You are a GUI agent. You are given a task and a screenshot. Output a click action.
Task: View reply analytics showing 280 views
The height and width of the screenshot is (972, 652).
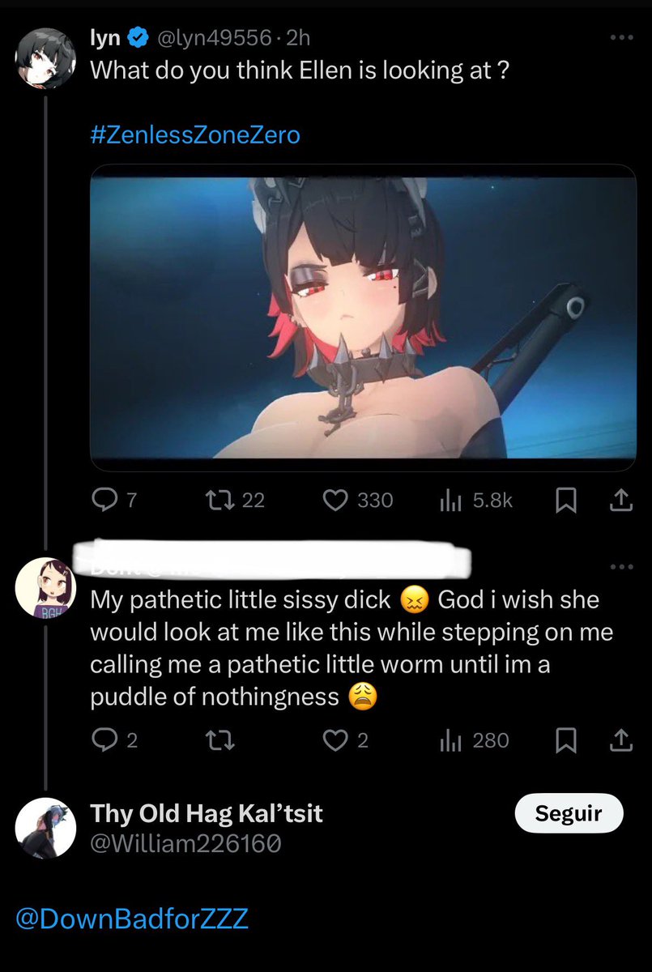450,740
